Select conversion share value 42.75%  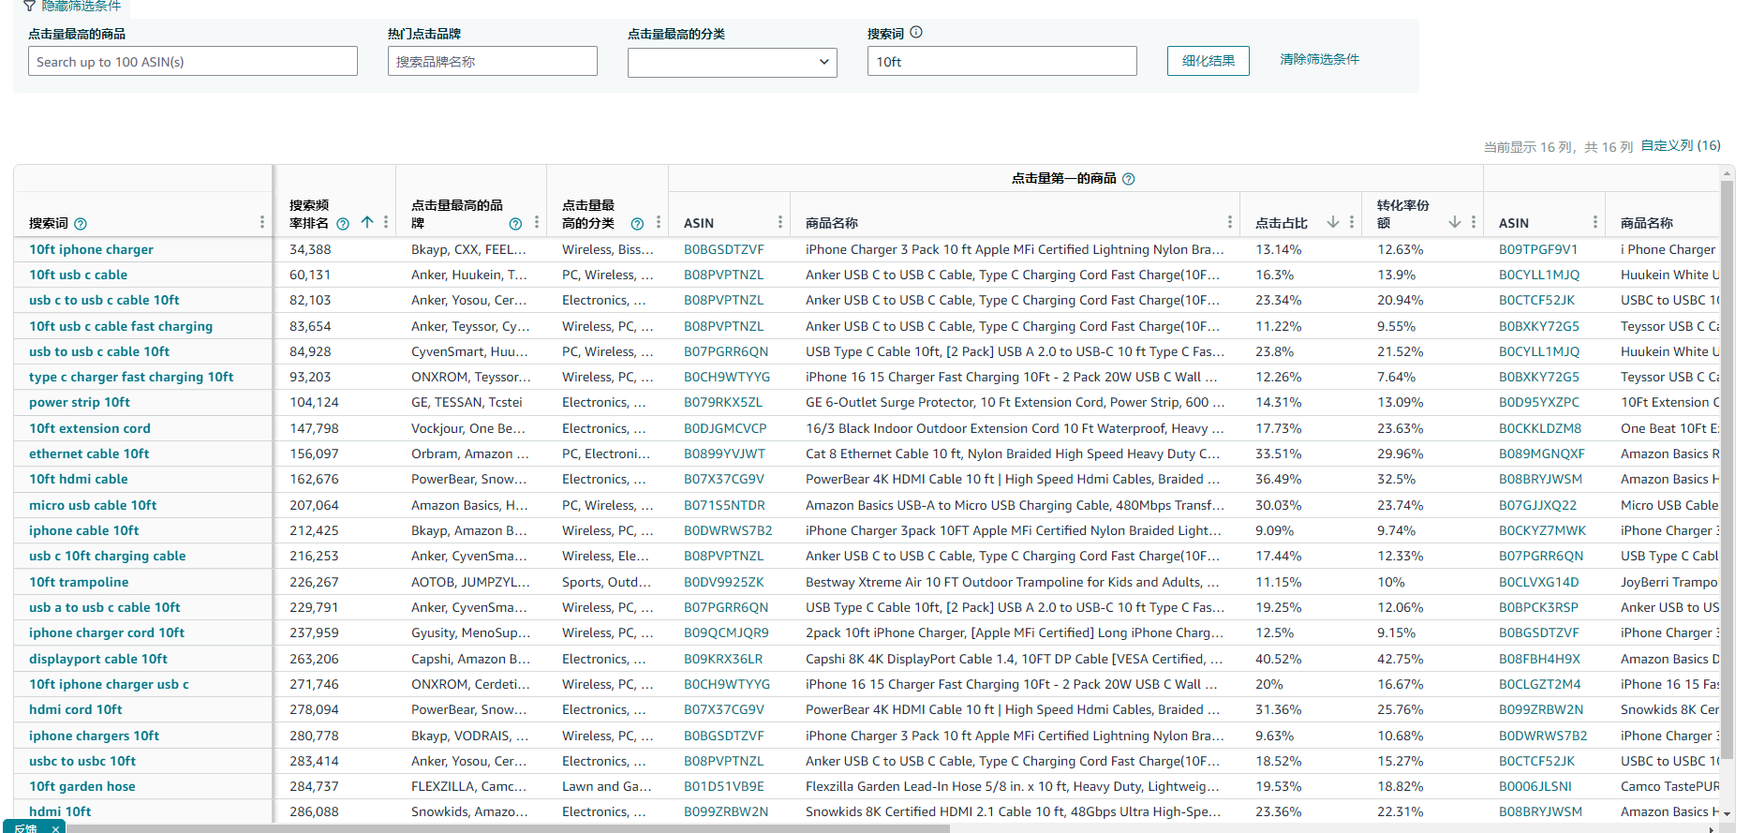(1401, 659)
